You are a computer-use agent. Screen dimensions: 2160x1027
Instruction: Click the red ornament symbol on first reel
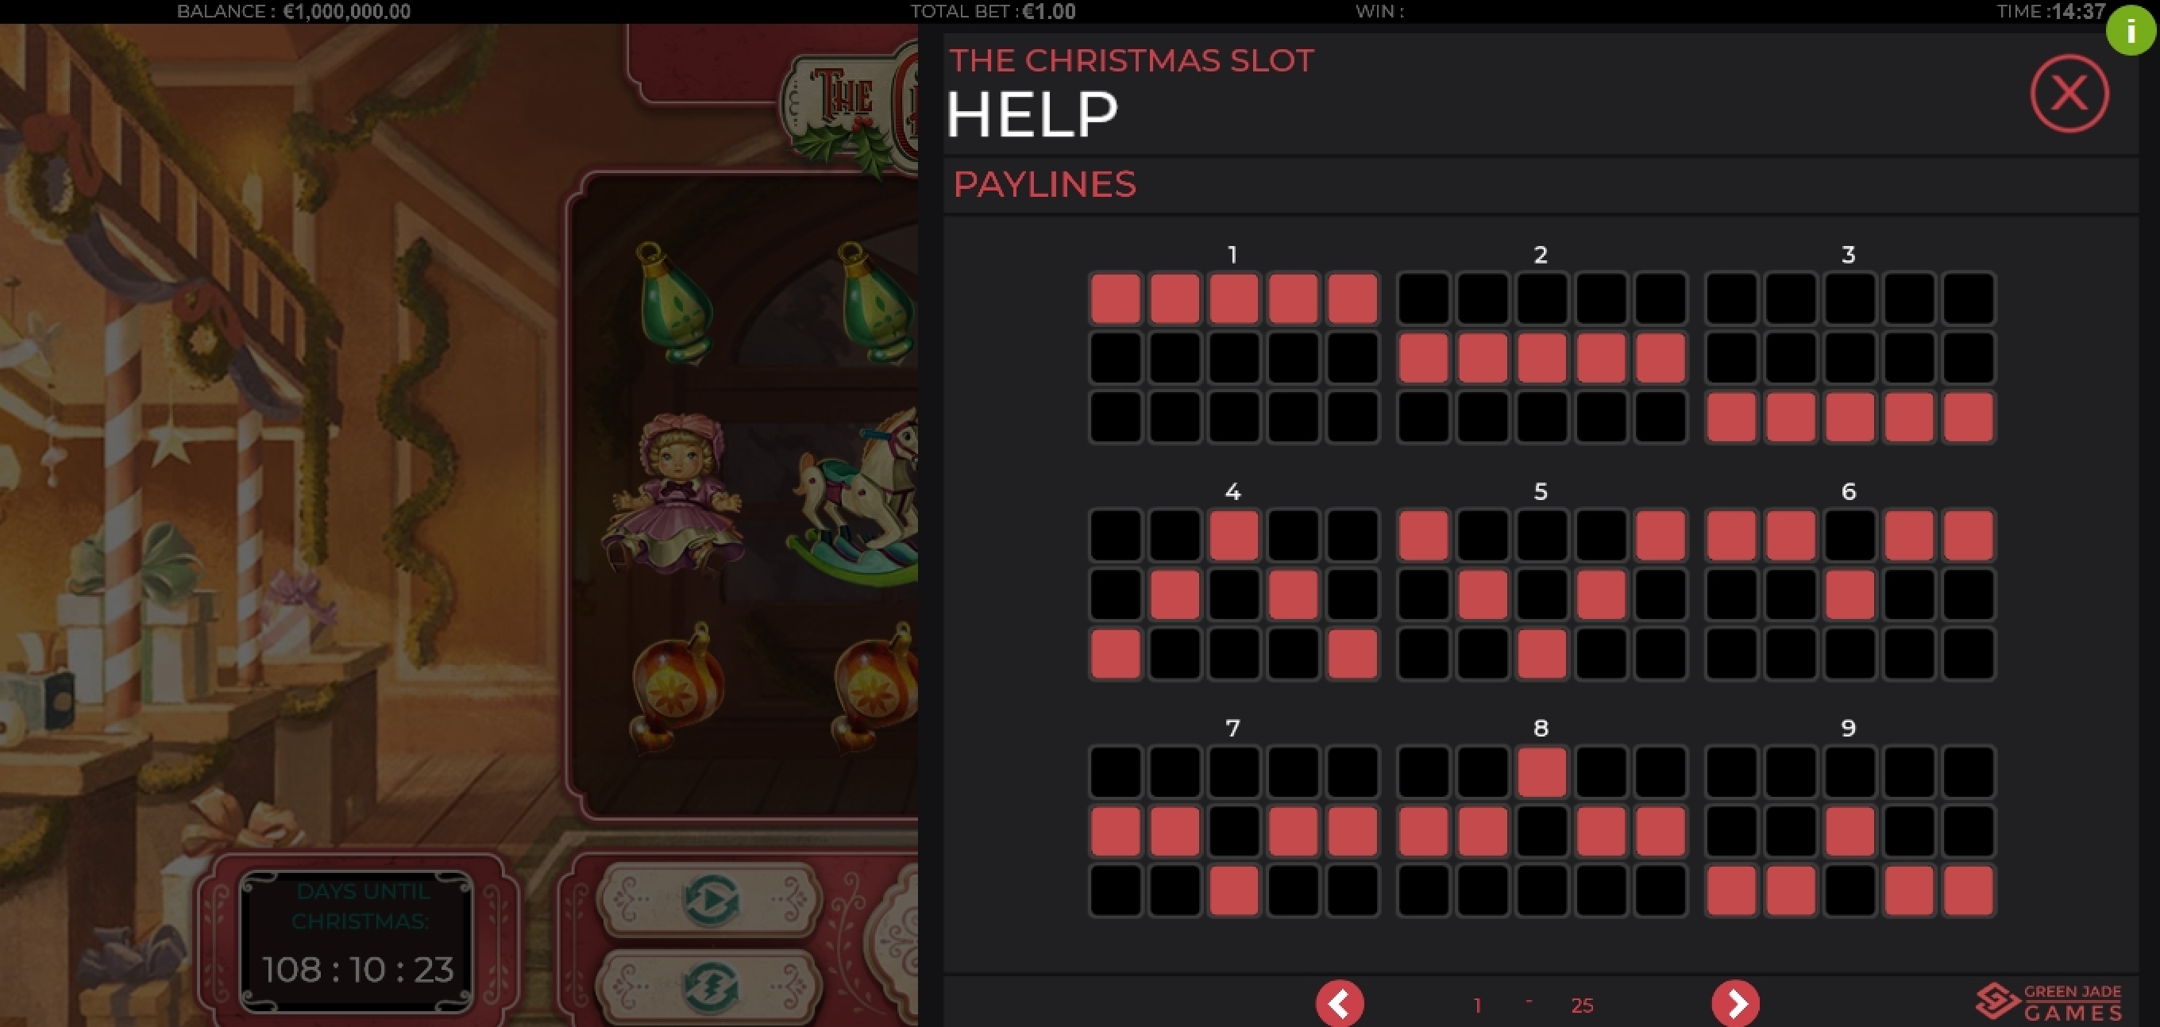tap(676, 687)
